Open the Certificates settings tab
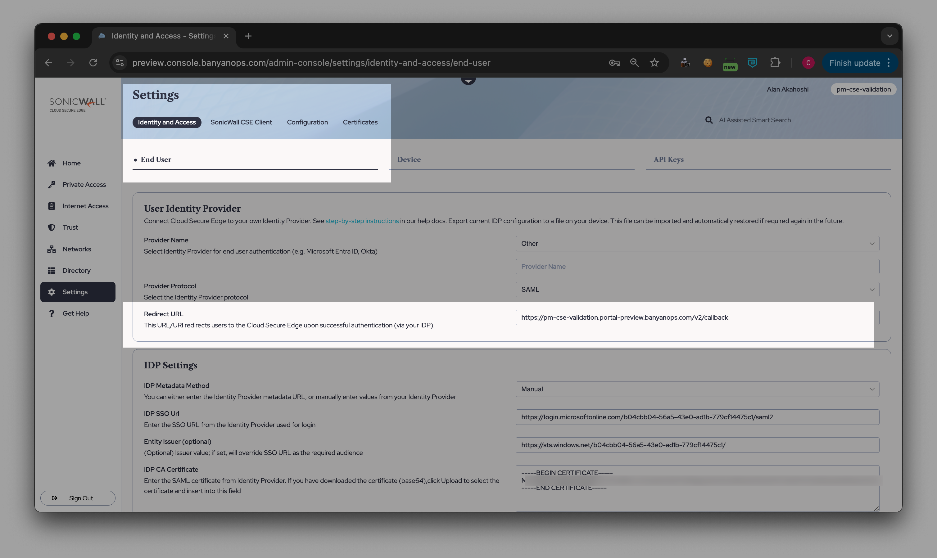 click(x=360, y=122)
